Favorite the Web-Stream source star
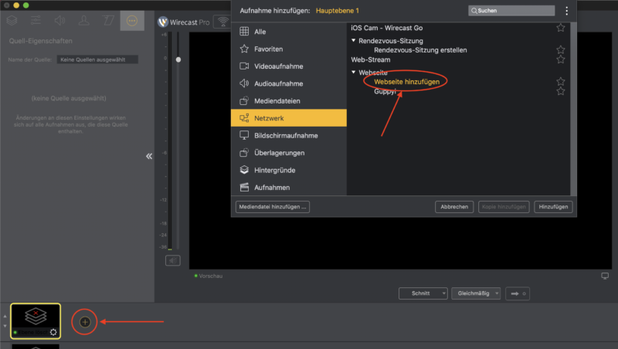 (x=561, y=59)
